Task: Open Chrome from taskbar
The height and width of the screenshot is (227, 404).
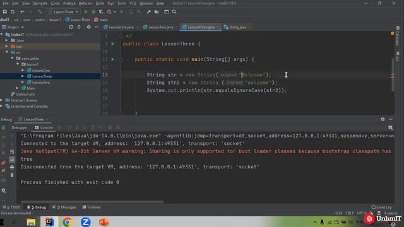Action: [x=68, y=222]
